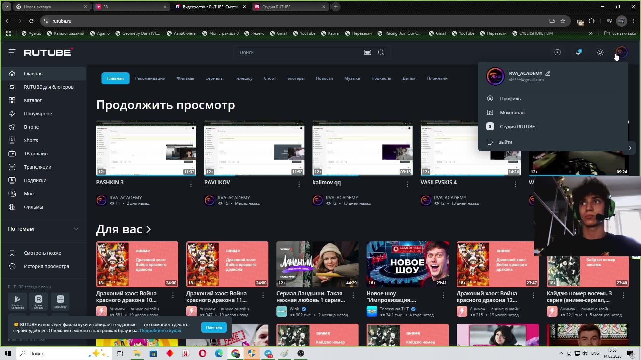Image resolution: width=641 pixels, height=360 pixels.
Task: Click the profile avatar in header
Action: click(x=621, y=52)
